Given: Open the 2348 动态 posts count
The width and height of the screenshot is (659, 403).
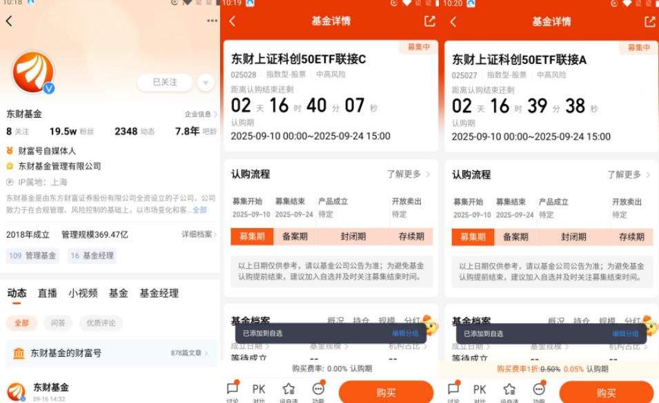Looking at the screenshot, I should click(x=135, y=132).
